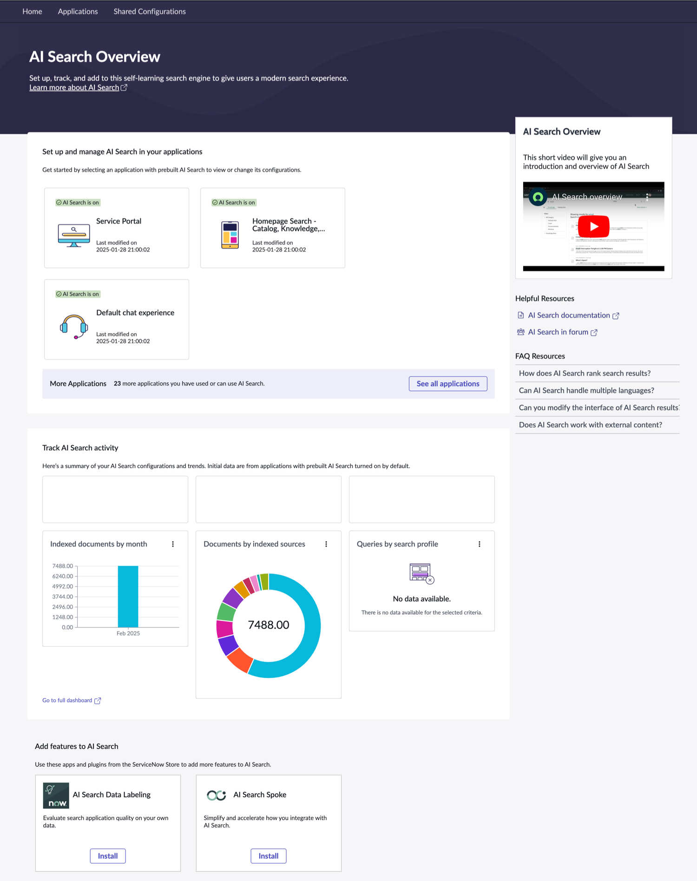Expand FAQ Does AI Search work with external content

point(597,425)
